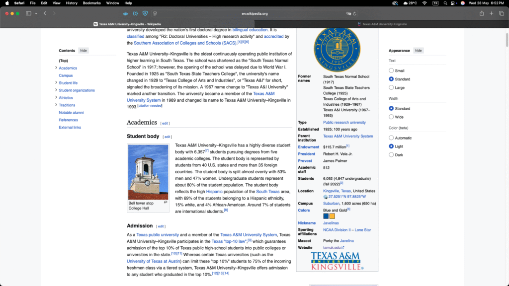Click the shield privacy extension icon
The image size is (509, 286).
(145, 13)
